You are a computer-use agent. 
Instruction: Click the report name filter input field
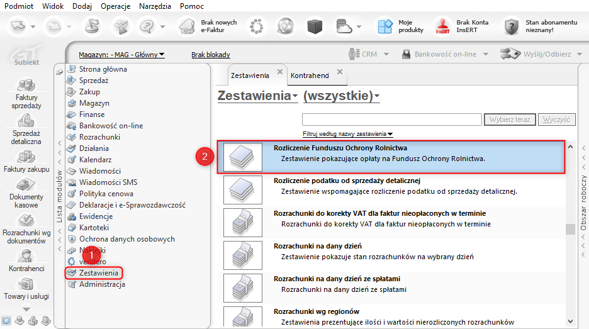pyautogui.click(x=392, y=120)
